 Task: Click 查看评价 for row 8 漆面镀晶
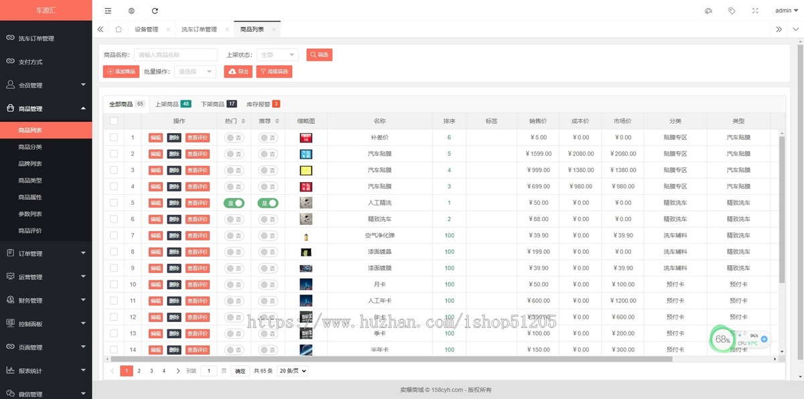click(x=197, y=252)
